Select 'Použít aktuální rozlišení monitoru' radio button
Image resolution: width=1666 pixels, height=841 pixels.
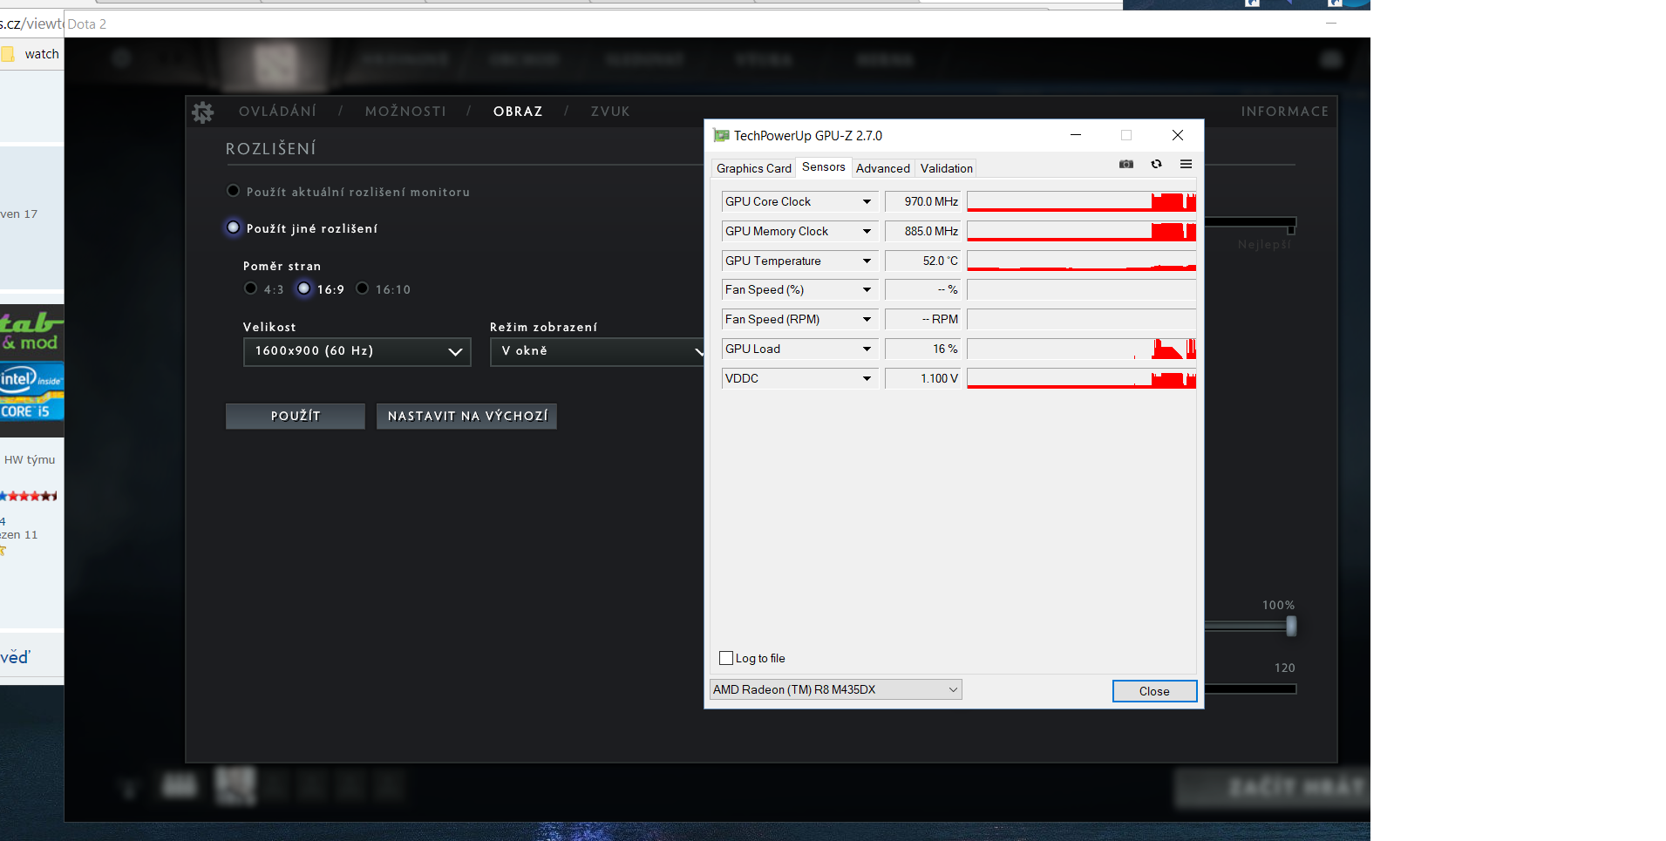(x=233, y=191)
